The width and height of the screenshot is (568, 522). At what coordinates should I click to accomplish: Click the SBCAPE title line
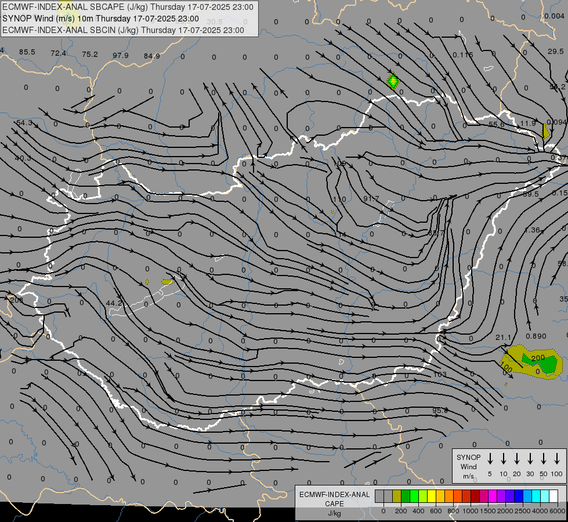pyautogui.click(x=128, y=7)
